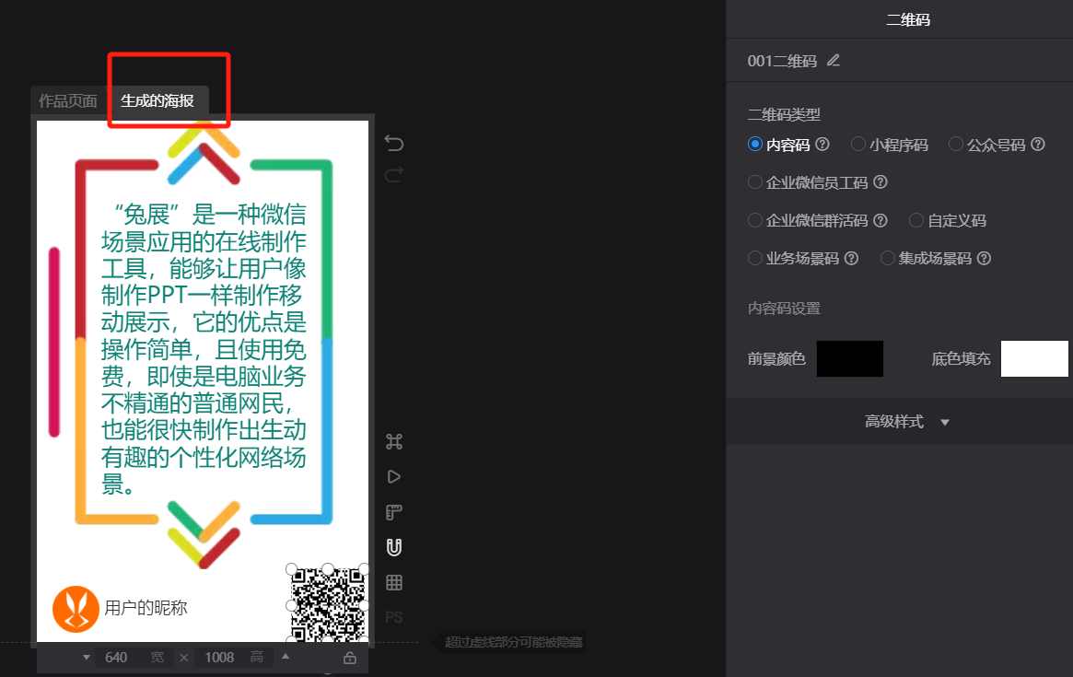This screenshot has height=677, width=1073.
Task: Click the 用户的昵称 text on poster
Action: click(146, 608)
